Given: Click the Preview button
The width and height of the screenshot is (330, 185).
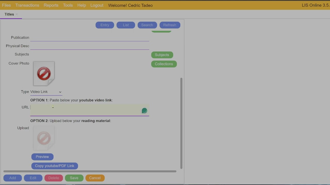Looking at the screenshot, I should click(x=42, y=157).
